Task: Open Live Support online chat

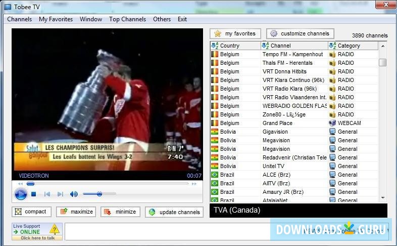Action: 37,231
